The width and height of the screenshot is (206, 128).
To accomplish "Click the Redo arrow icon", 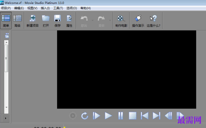I will [x=101, y=18].
